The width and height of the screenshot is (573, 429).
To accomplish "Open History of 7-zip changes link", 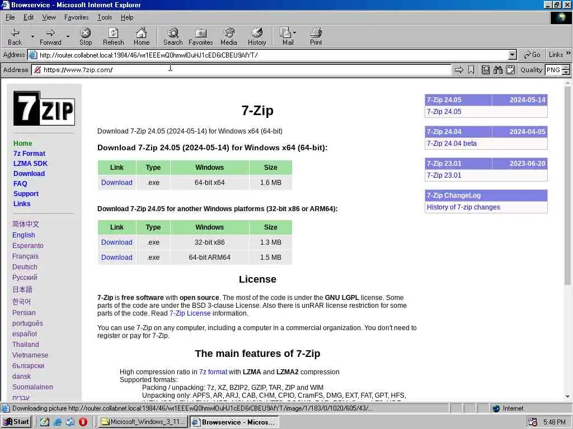I will (463, 207).
